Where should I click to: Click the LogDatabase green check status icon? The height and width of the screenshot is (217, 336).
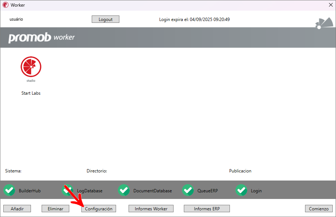coord(67,190)
